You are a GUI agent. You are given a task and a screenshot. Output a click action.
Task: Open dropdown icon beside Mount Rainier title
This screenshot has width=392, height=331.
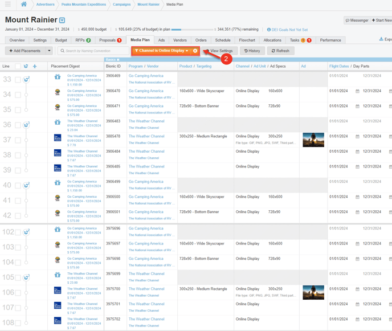(62, 21)
